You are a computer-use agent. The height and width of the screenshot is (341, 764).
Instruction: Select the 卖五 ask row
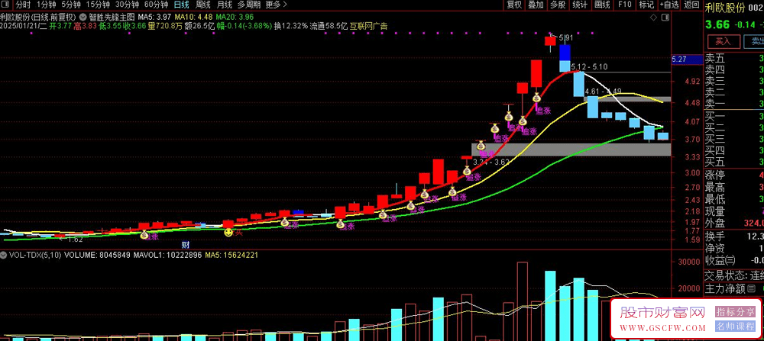[734, 59]
